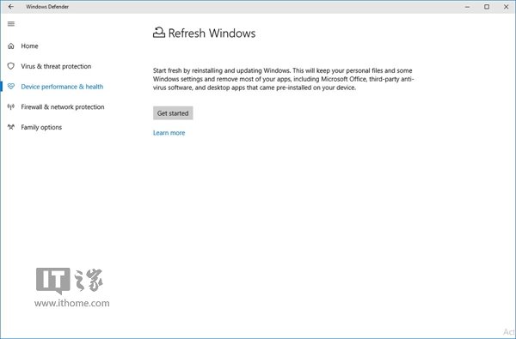The image size is (516, 339).
Task: Click the antenna icon for firewall protection
Action: click(x=11, y=106)
